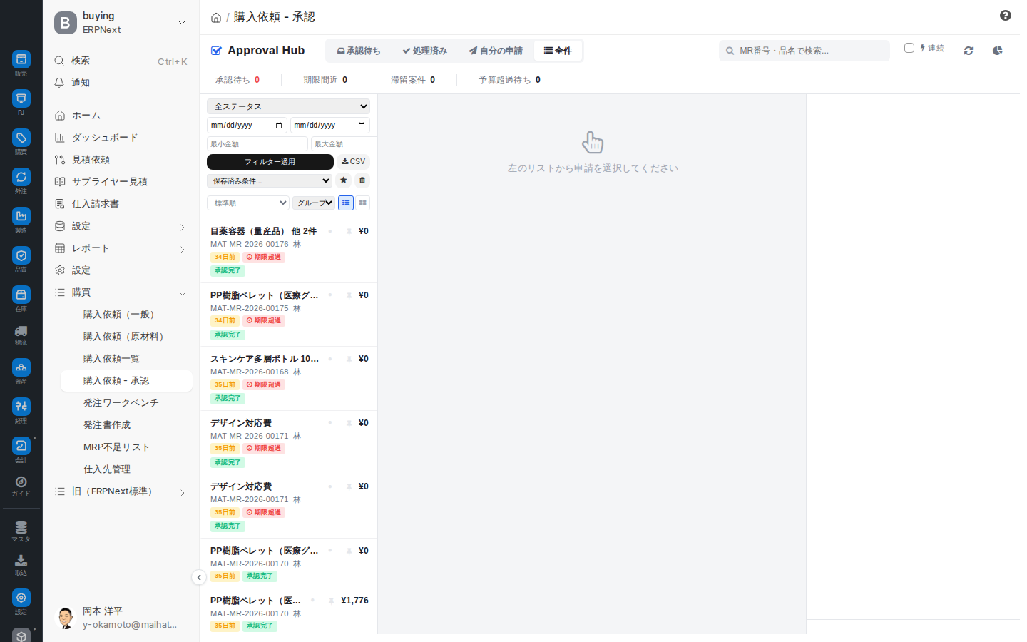The height and width of the screenshot is (642, 1027).
Task: Open the 標準順 sort order dropdown
Action: tap(248, 203)
